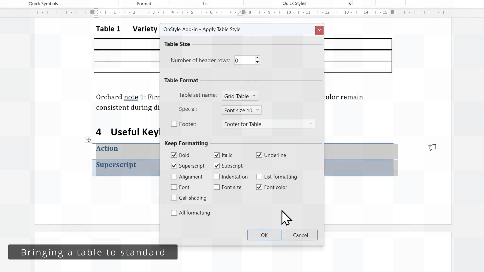Screen dimensions: 484x272
Task: Click the Cancel button
Action: [300, 235]
